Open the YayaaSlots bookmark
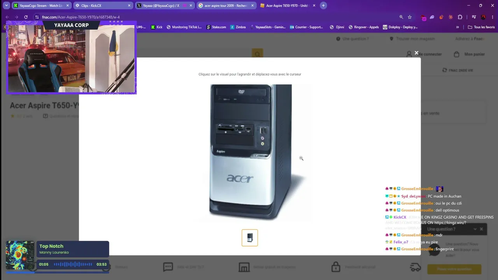 tap(267, 27)
